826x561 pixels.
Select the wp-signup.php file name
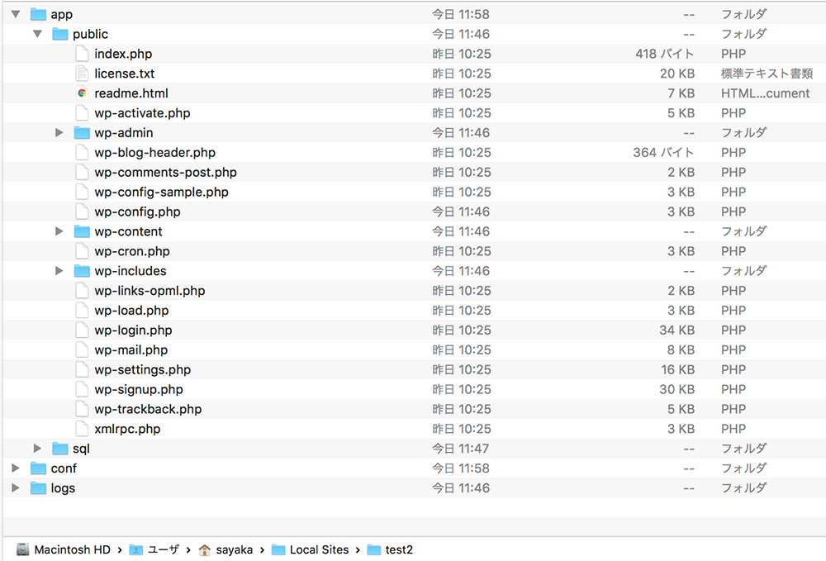(139, 389)
